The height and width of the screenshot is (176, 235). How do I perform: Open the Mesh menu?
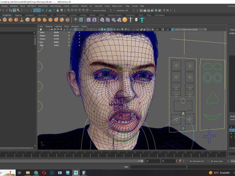[23, 6]
